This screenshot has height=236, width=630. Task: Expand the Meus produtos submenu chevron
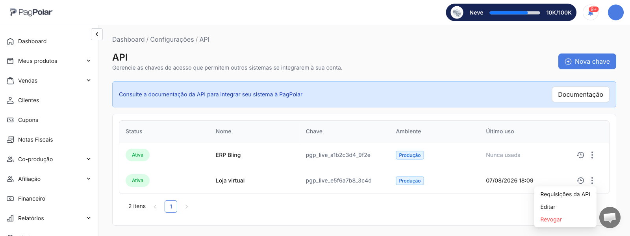click(x=89, y=61)
